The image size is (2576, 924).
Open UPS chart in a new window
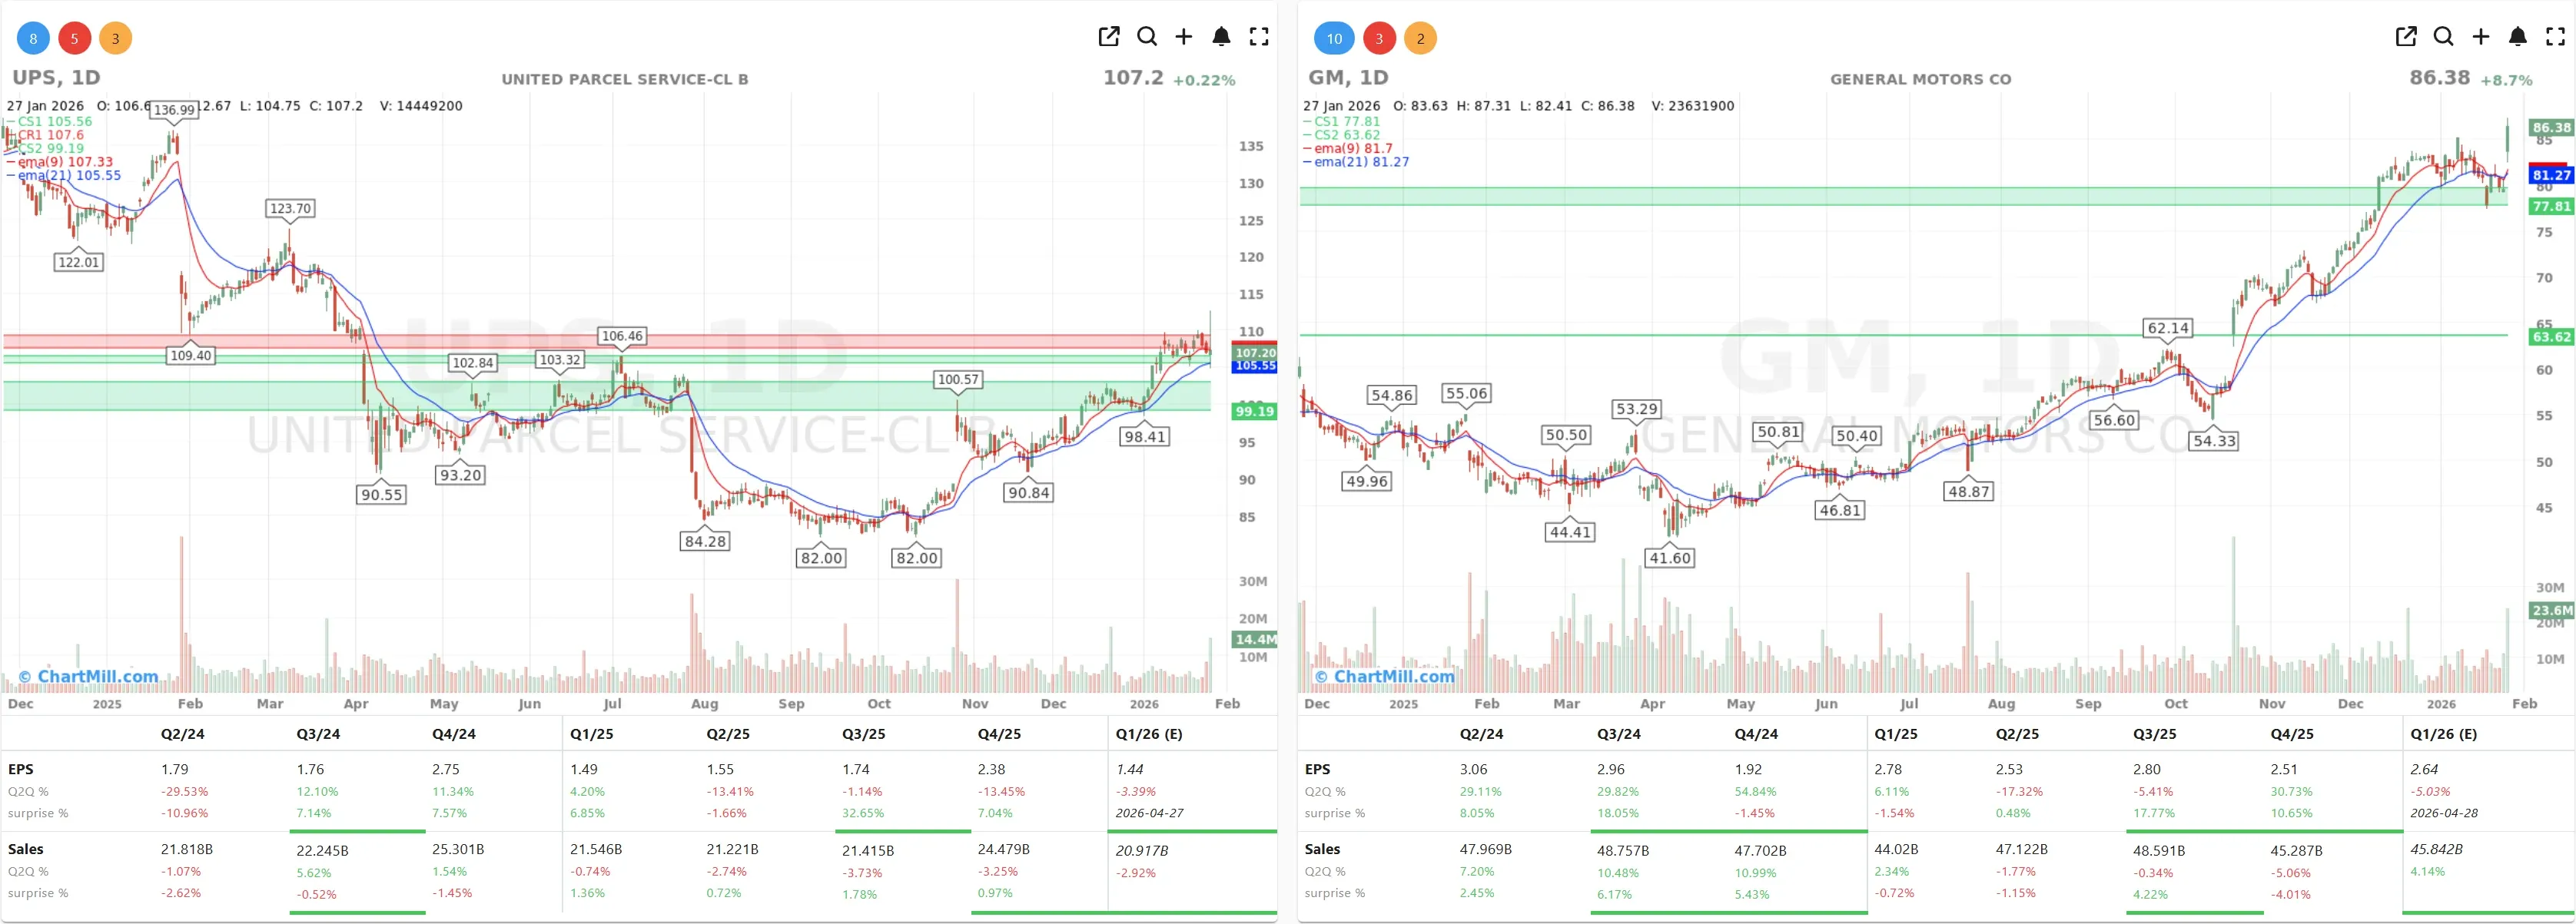click(1108, 37)
